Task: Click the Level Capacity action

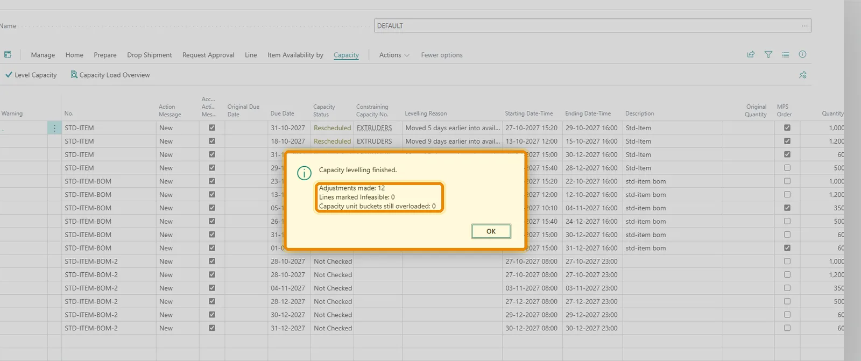Action: coord(31,75)
